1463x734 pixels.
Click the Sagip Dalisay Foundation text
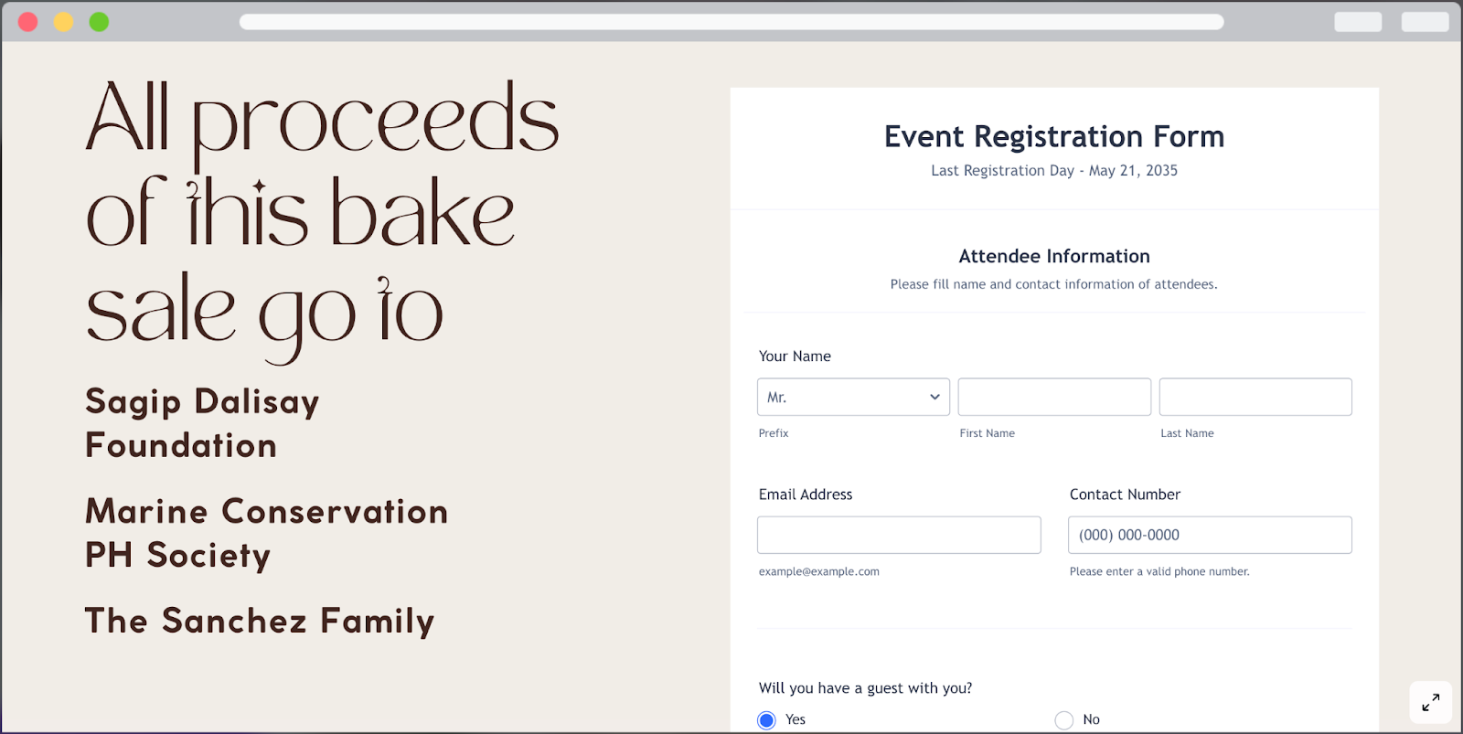pos(202,423)
